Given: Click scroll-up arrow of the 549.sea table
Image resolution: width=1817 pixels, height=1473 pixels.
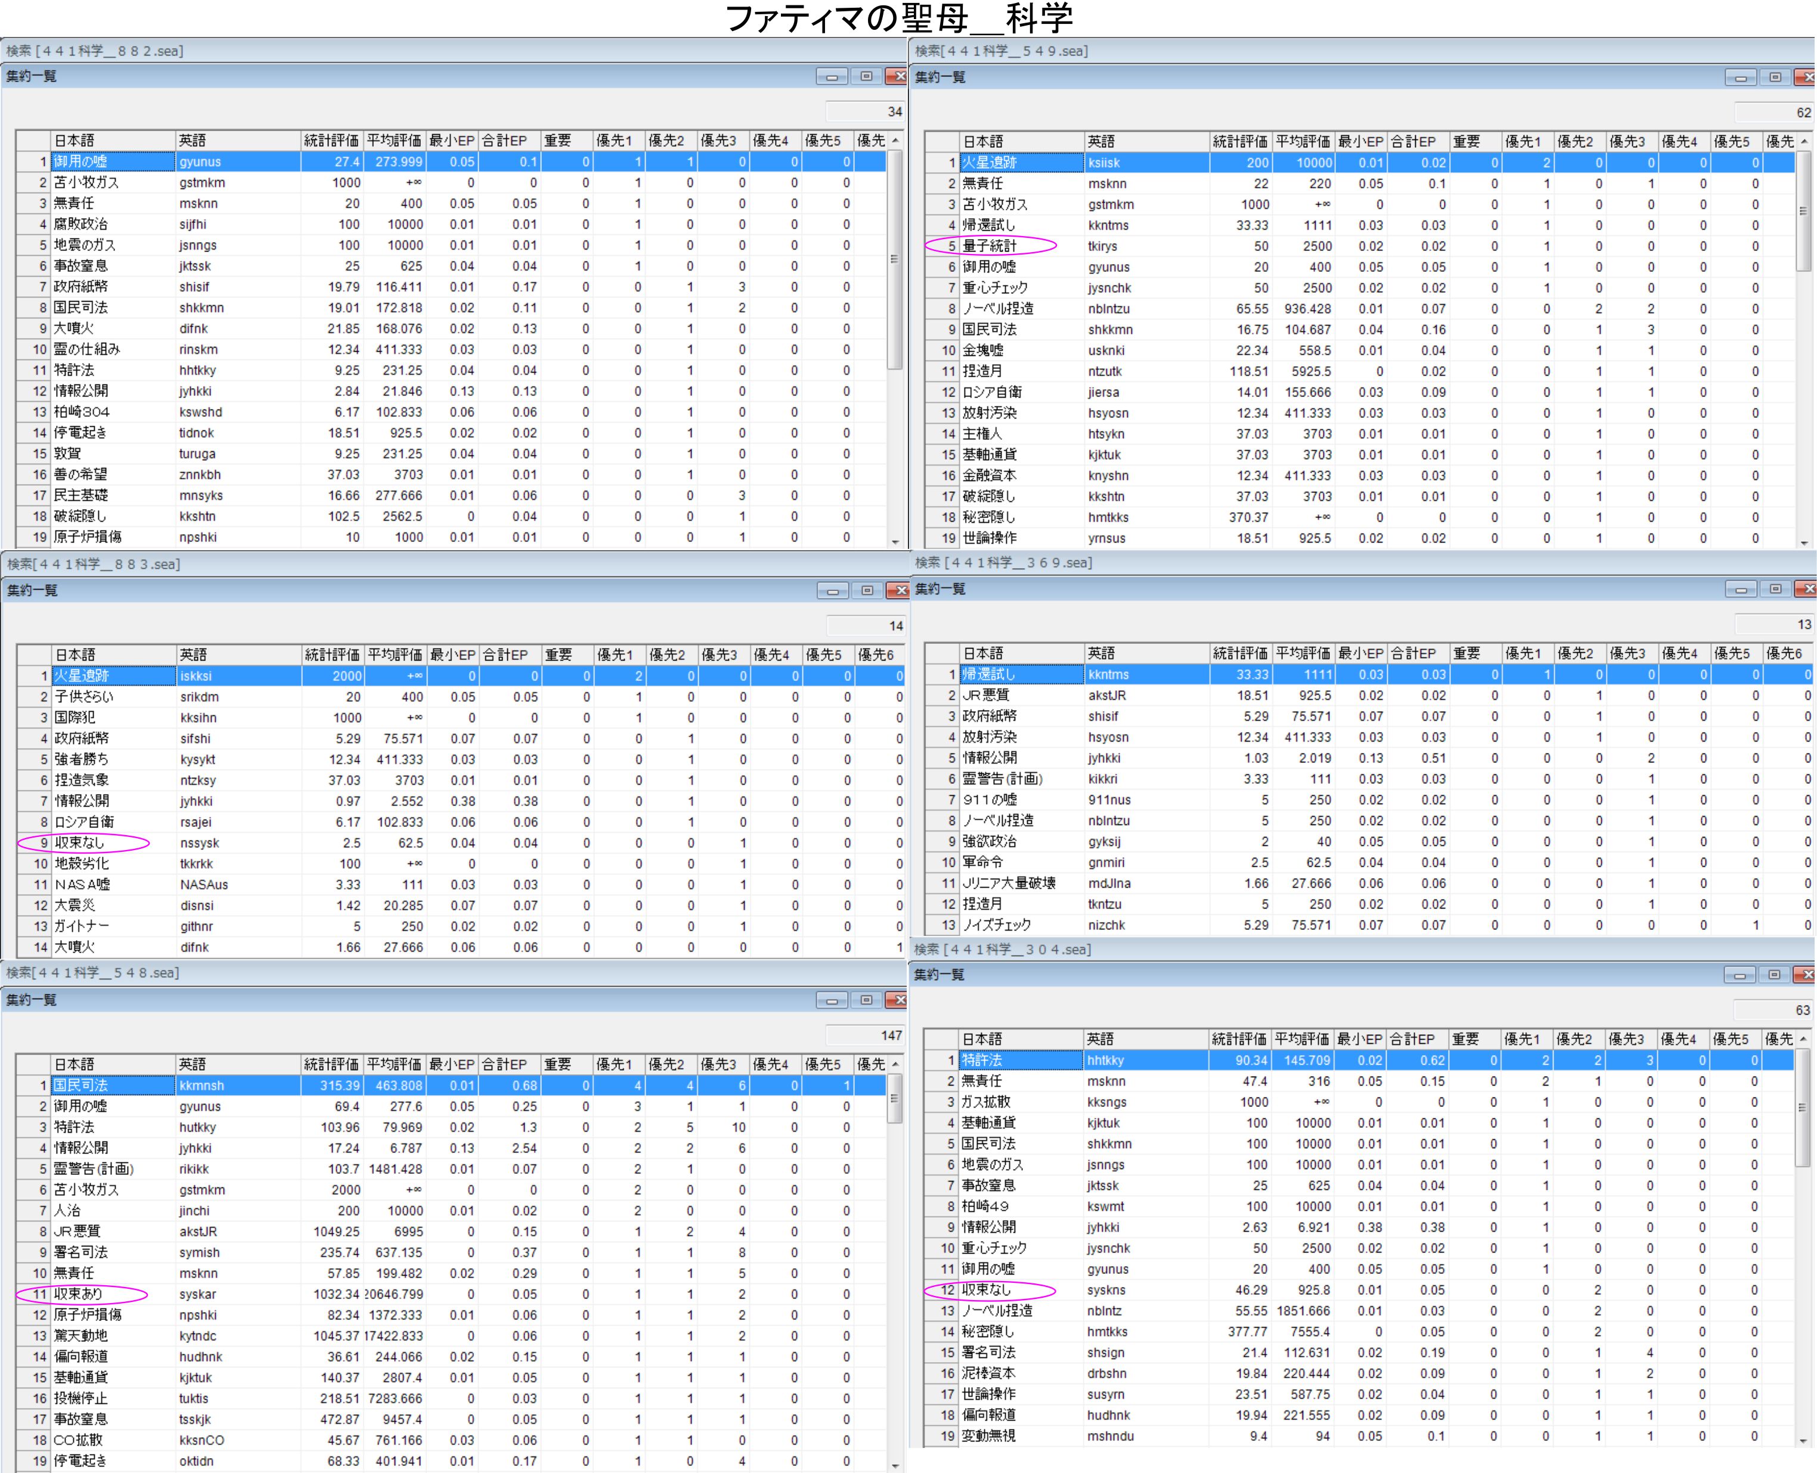Looking at the screenshot, I should click(1803, 142).
